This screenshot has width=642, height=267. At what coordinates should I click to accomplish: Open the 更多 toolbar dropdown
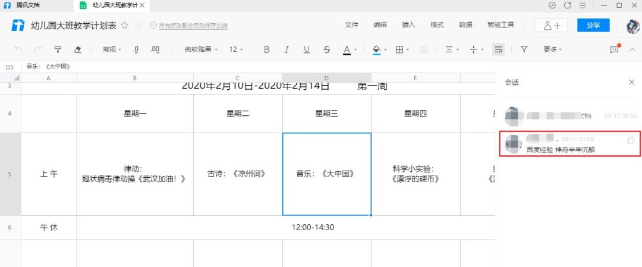click(552, 50)
